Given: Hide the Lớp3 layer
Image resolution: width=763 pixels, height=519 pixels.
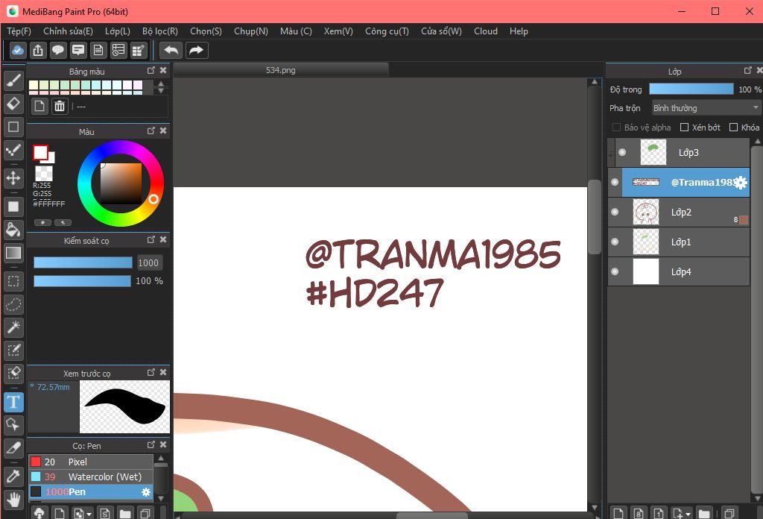Looking at the screenshot, I should (622, 152).
